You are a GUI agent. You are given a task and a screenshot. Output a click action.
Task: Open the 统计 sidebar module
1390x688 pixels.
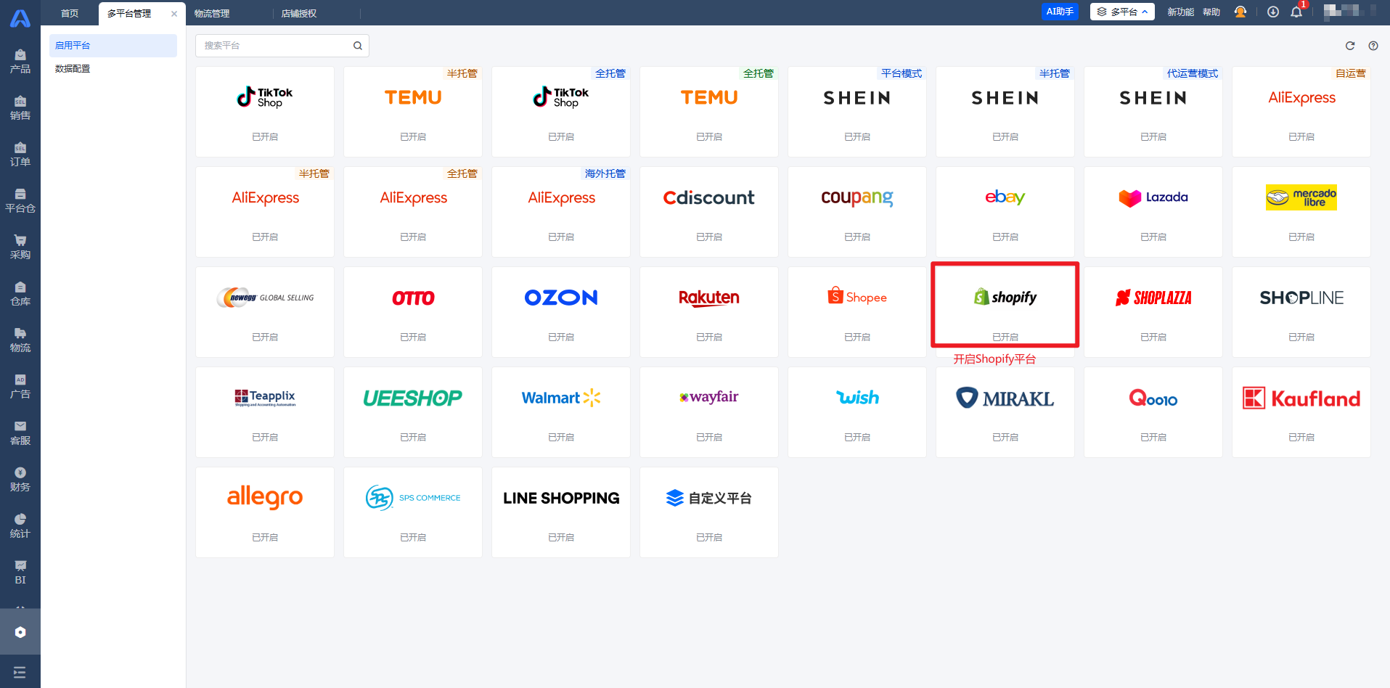[x=20, y=526]
